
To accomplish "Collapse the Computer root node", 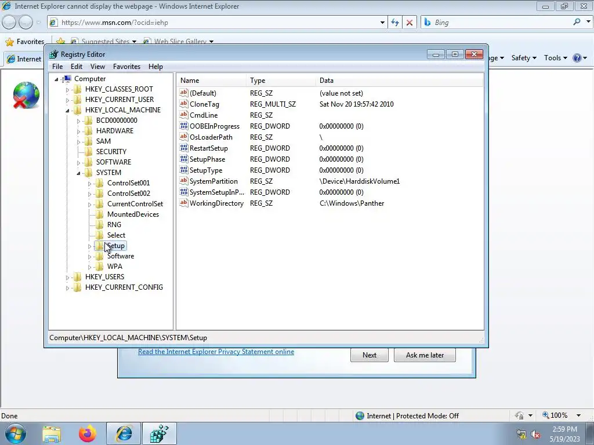I will tap(56, 79).
